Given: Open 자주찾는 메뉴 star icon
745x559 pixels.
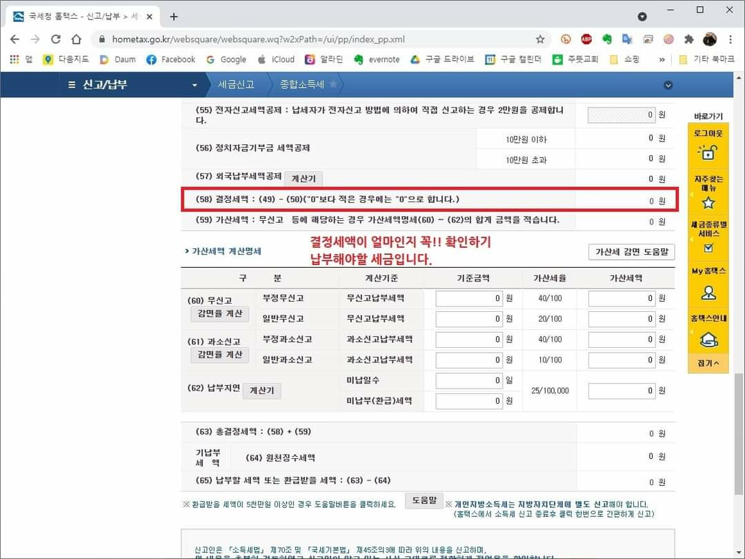Looking at the screenshot, I should click(x=708, y=203).
